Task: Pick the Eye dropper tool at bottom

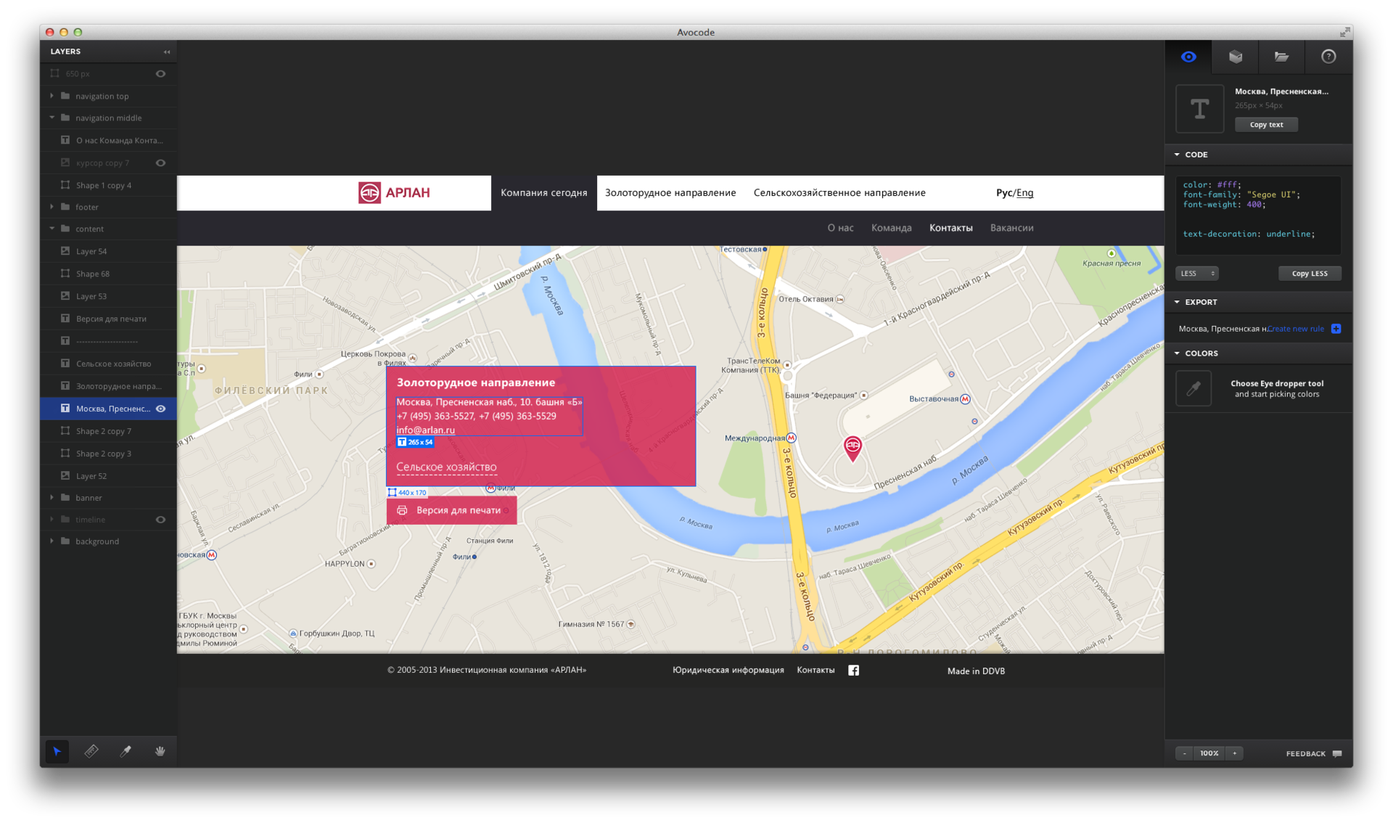Action: [x=126, y=751]
